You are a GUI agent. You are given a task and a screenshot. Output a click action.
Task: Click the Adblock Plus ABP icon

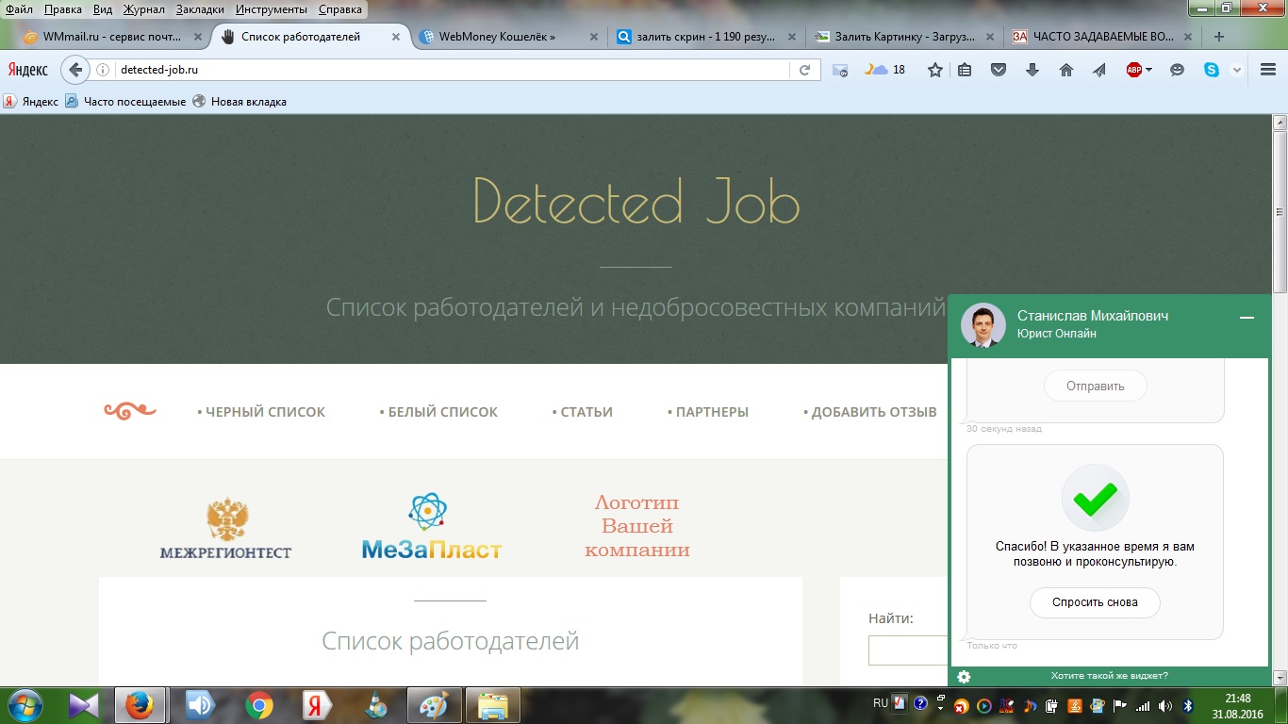coord(1134,70)
